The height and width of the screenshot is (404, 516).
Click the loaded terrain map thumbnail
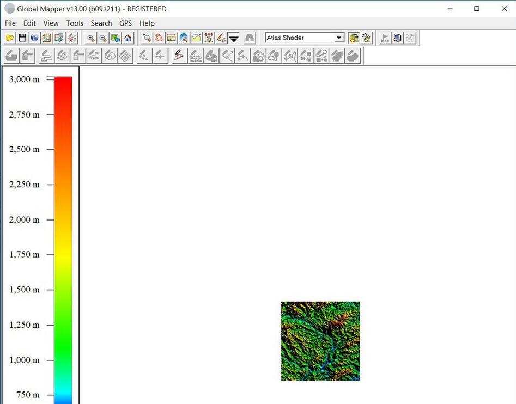320,340
